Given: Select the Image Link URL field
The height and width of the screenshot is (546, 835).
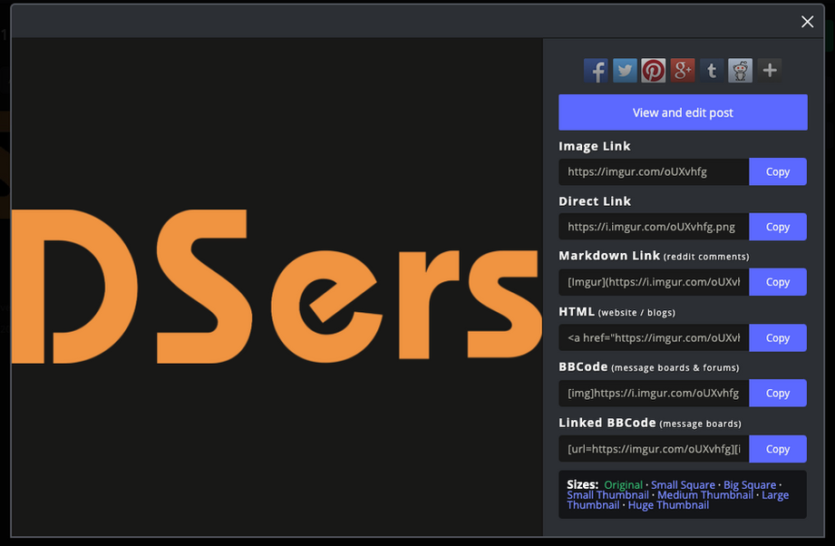Looking at the screenshot, I should pyautogui.click(x=654, y=171).
